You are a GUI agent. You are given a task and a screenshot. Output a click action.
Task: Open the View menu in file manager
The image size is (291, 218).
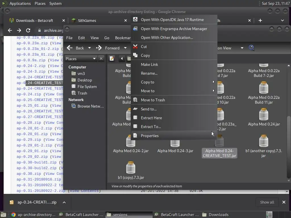(94, 38)
